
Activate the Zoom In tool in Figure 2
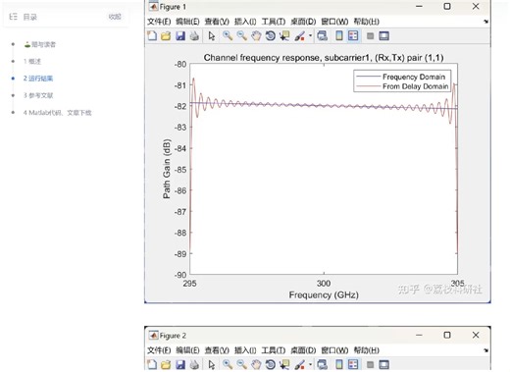point(228,364)
